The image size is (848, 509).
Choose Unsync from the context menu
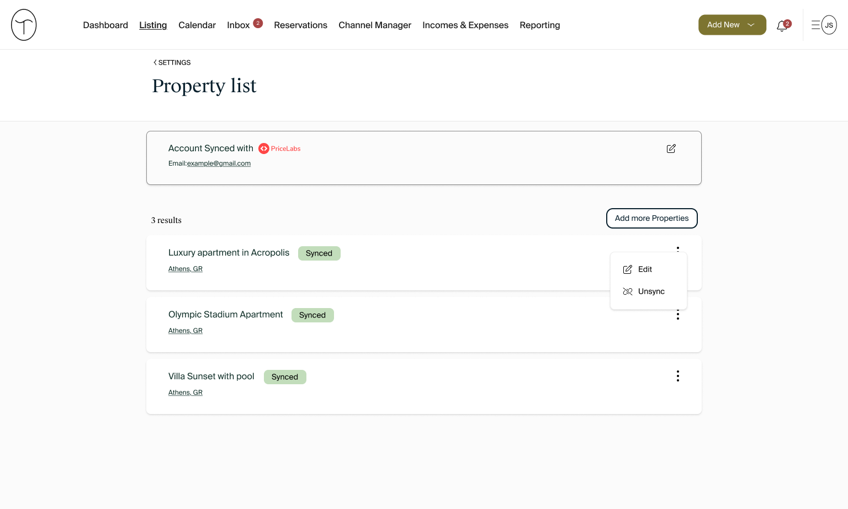[x=650, y=291]
